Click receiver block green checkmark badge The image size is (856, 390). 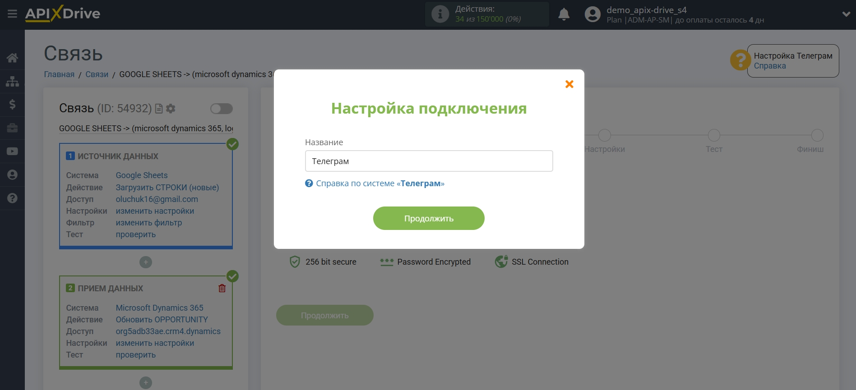pyautogui.click(x=232, y=276)
